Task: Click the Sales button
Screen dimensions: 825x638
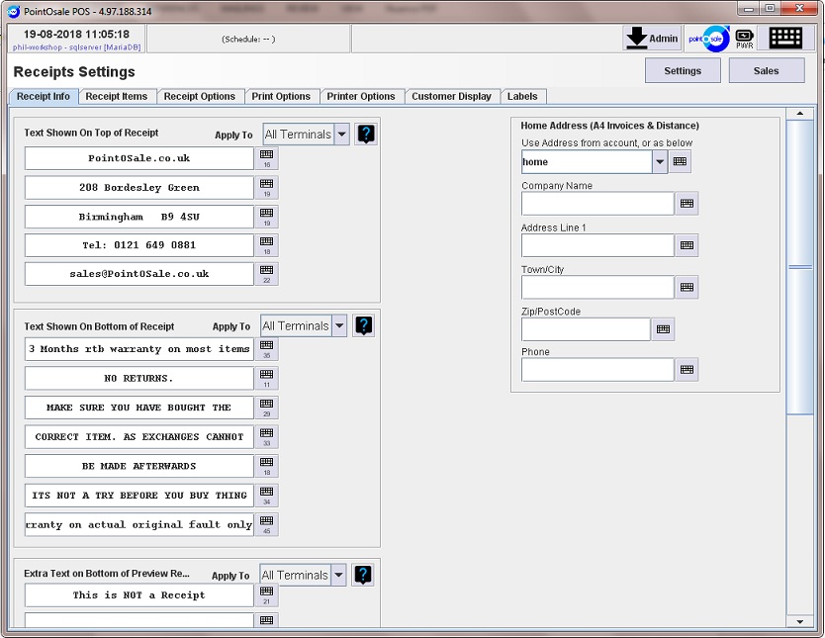Action: tap(766, 70)
